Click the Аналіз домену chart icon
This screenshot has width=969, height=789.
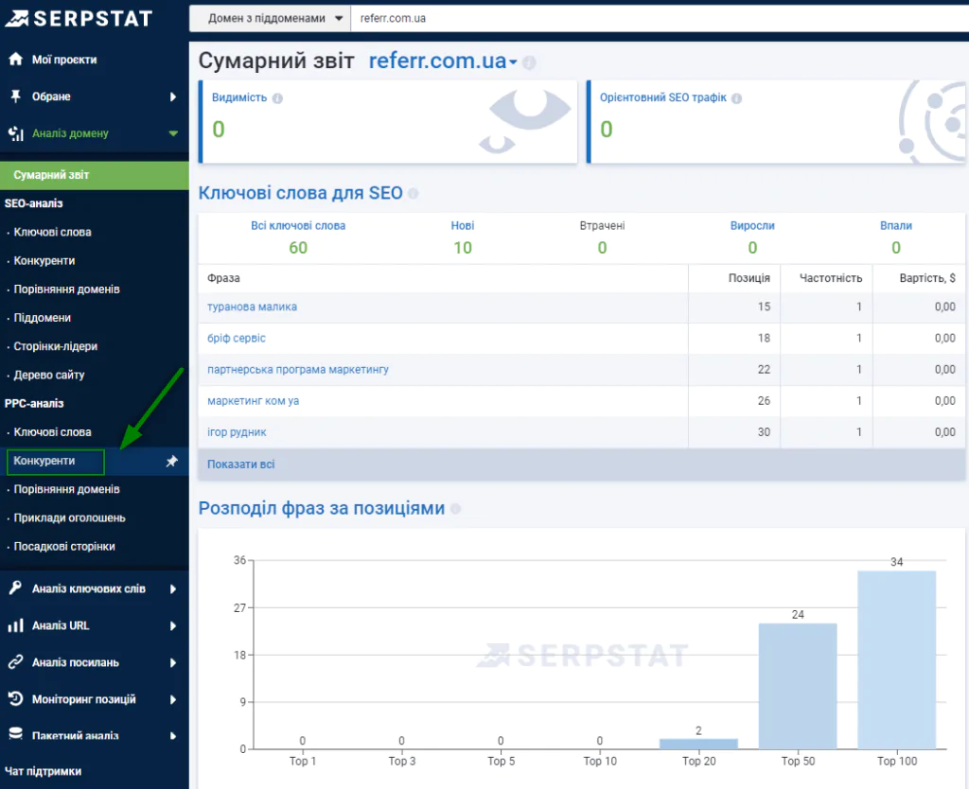pyautogui.click(x=15, y=133)
